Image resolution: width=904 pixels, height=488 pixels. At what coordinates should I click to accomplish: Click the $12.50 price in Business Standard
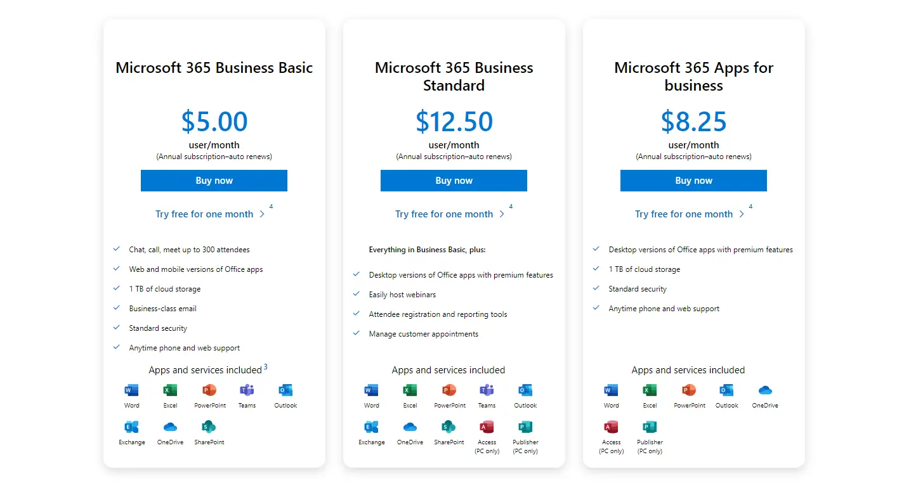pos(454,121)
